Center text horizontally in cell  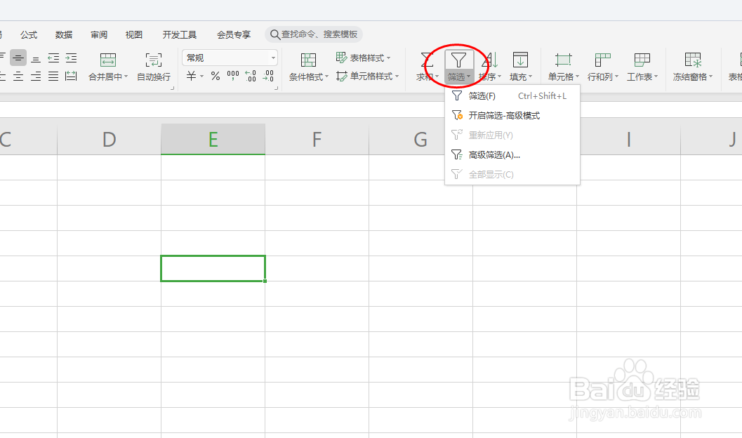pyautogui.click(x=18, y=76)
